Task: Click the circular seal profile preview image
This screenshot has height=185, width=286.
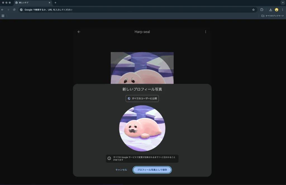Action: point(142,128)
